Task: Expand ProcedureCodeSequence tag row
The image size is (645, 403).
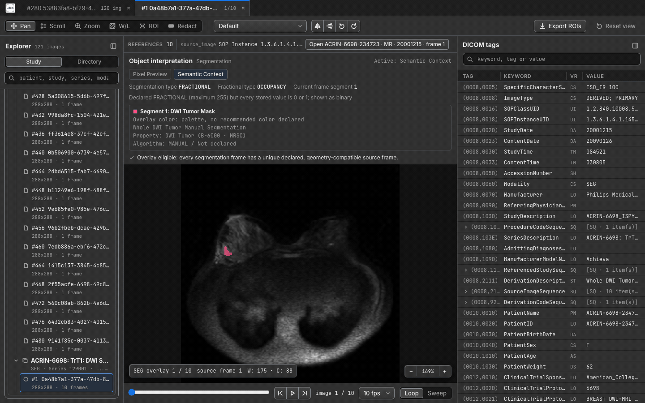Action: pyautogui.click(x=466, y=227)
